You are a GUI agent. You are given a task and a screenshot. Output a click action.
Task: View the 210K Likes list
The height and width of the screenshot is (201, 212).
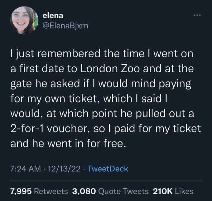[x=173, y=191]
